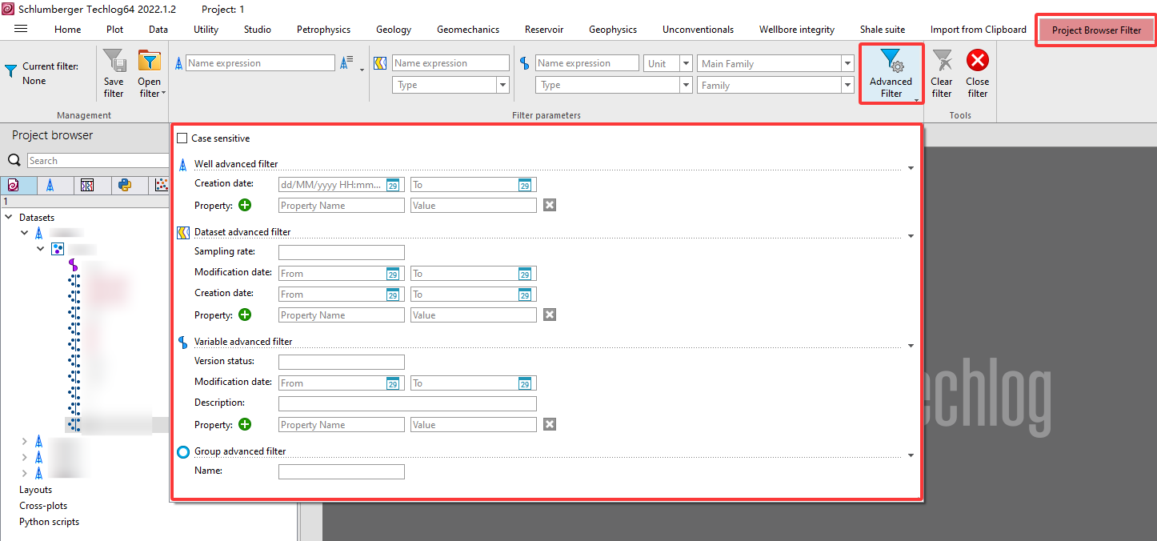Collapse the Group advanced filter section
Image resolution: width=1157 pixels, height=541 pixels.
pyautogui.click(x=911, y=455)
